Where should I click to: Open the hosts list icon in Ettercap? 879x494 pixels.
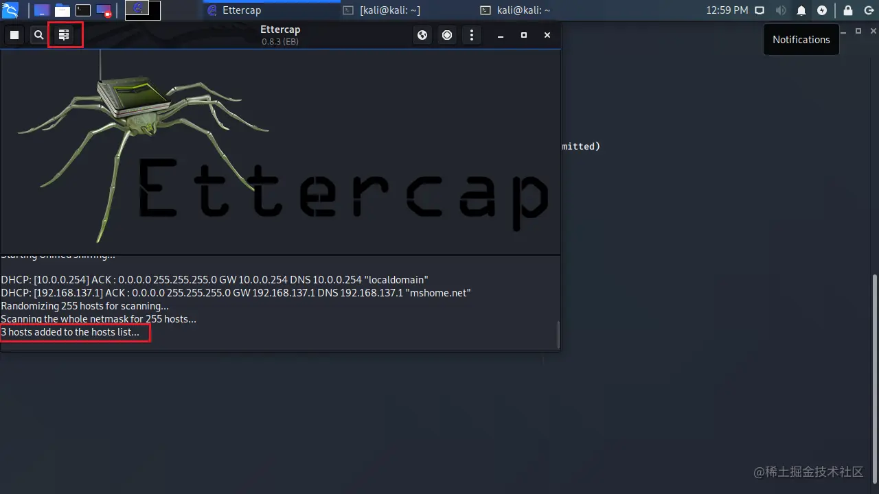(64, 35)
